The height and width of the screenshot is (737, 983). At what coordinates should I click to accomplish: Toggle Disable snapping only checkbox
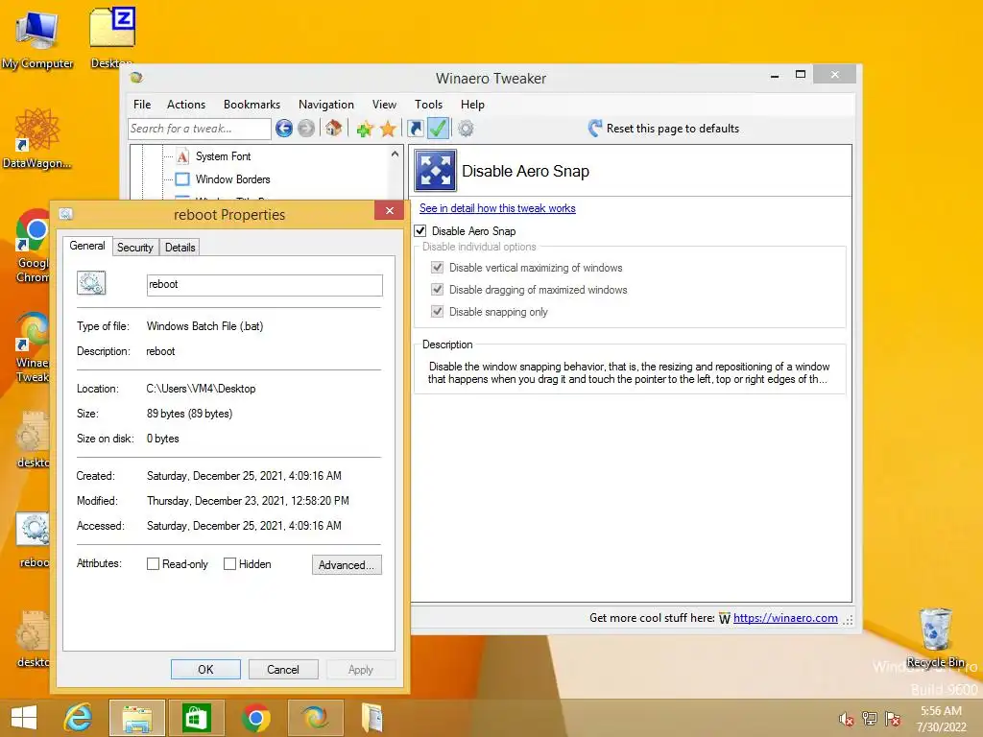(x=438, y=312)
